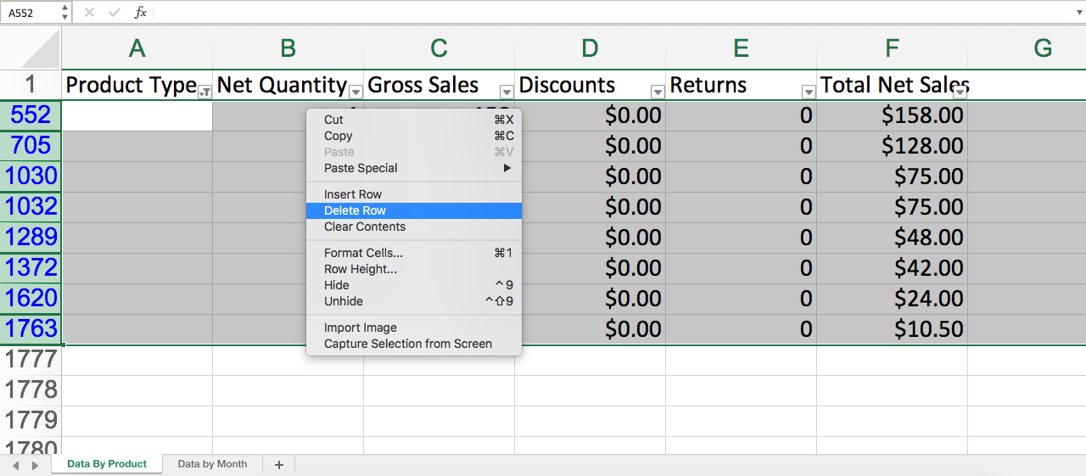Select column C header
The height and width of the screenshot is (476, 1086).
point(439,48)
